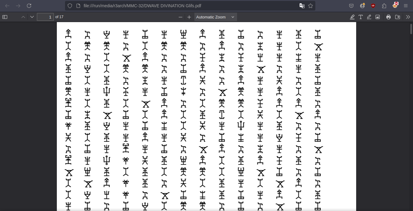Toggle the PDF sidebar panel

tap(5, 17)
